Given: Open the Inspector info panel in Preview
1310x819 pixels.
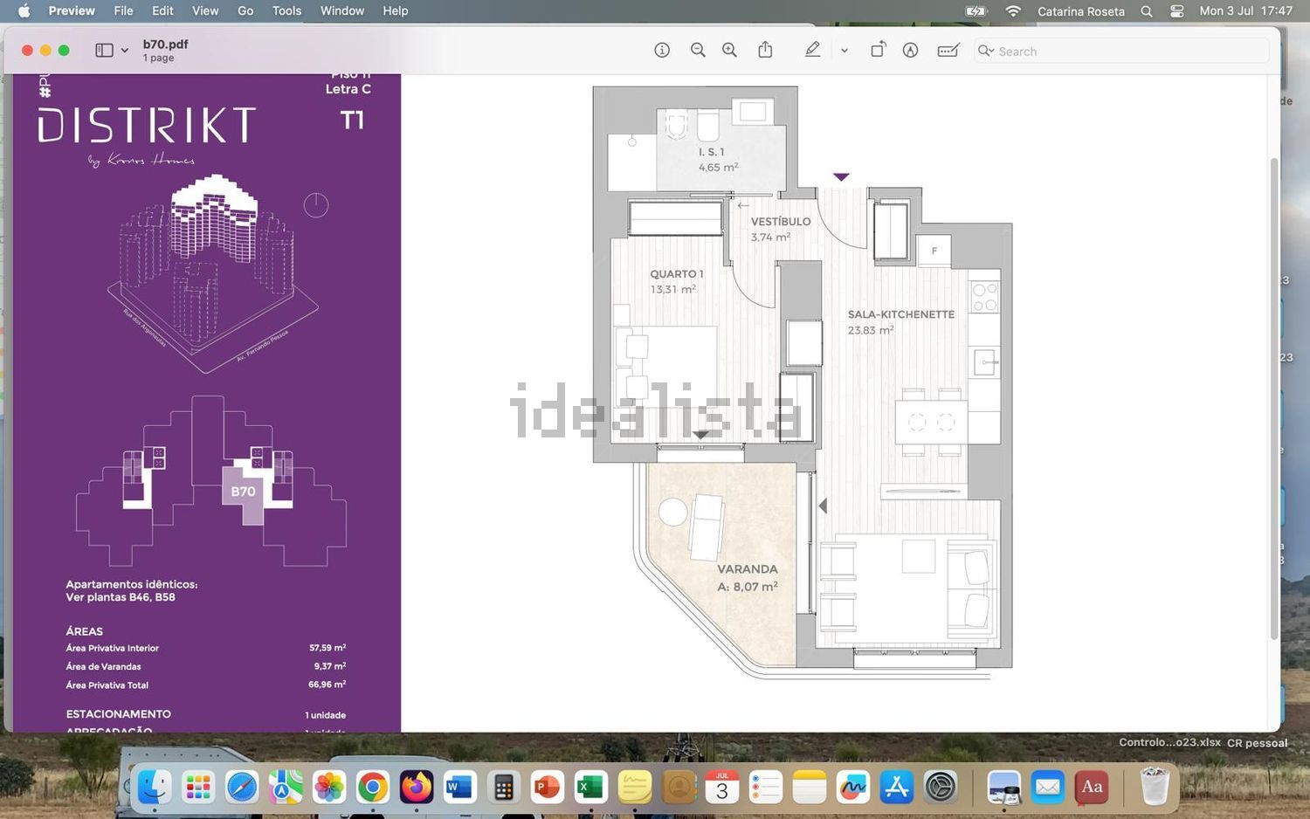Looking at the screenshot, I should tap(662, 51).
